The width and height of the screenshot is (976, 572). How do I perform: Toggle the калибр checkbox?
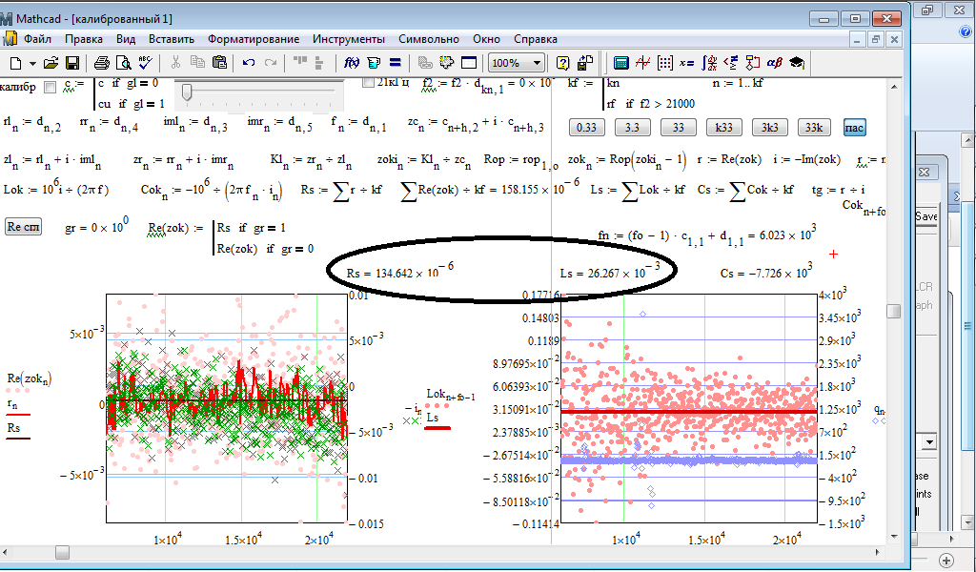(x=50, y=88)
